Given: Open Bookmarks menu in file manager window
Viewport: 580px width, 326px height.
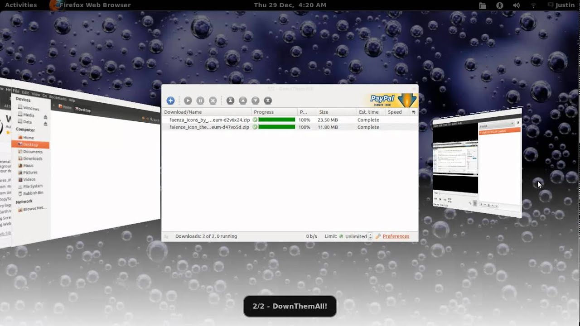Looking at the screenshot, I should coord(58,98).
